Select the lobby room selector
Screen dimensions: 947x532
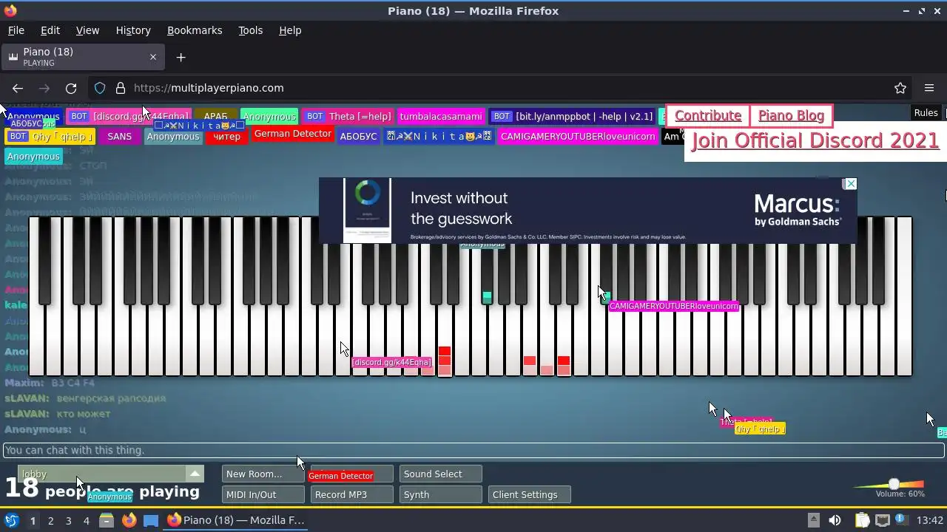(x=111, y=474)
